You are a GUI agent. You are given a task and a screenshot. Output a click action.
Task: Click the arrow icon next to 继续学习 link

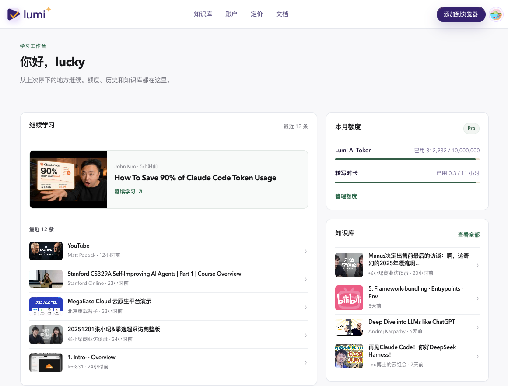pos(140,192)
